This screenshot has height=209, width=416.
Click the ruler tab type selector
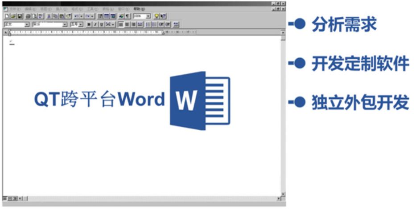(6, 32)
